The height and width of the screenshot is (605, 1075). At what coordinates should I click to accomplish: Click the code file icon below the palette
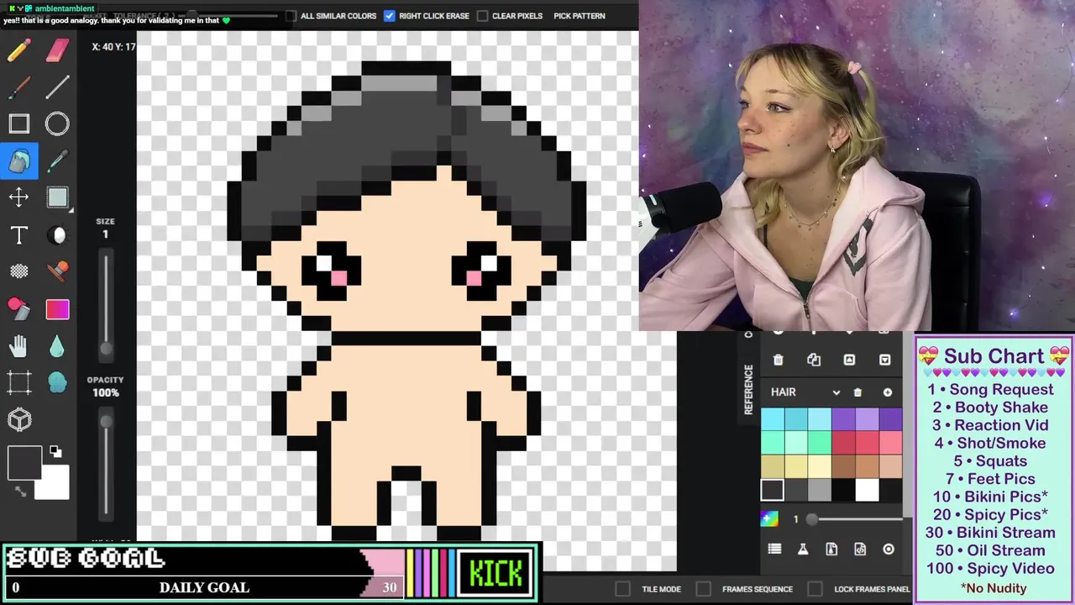pos(860,550)
